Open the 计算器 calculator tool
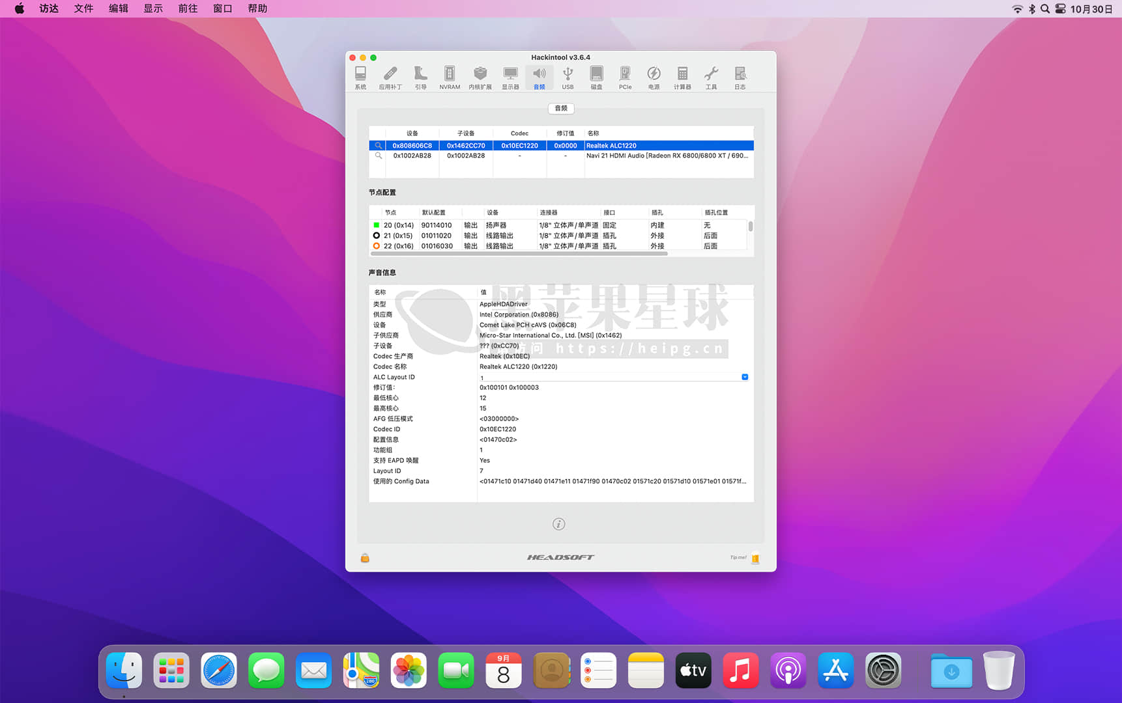The height and width of the screenshot is (703, 1122). coord(682,77)
